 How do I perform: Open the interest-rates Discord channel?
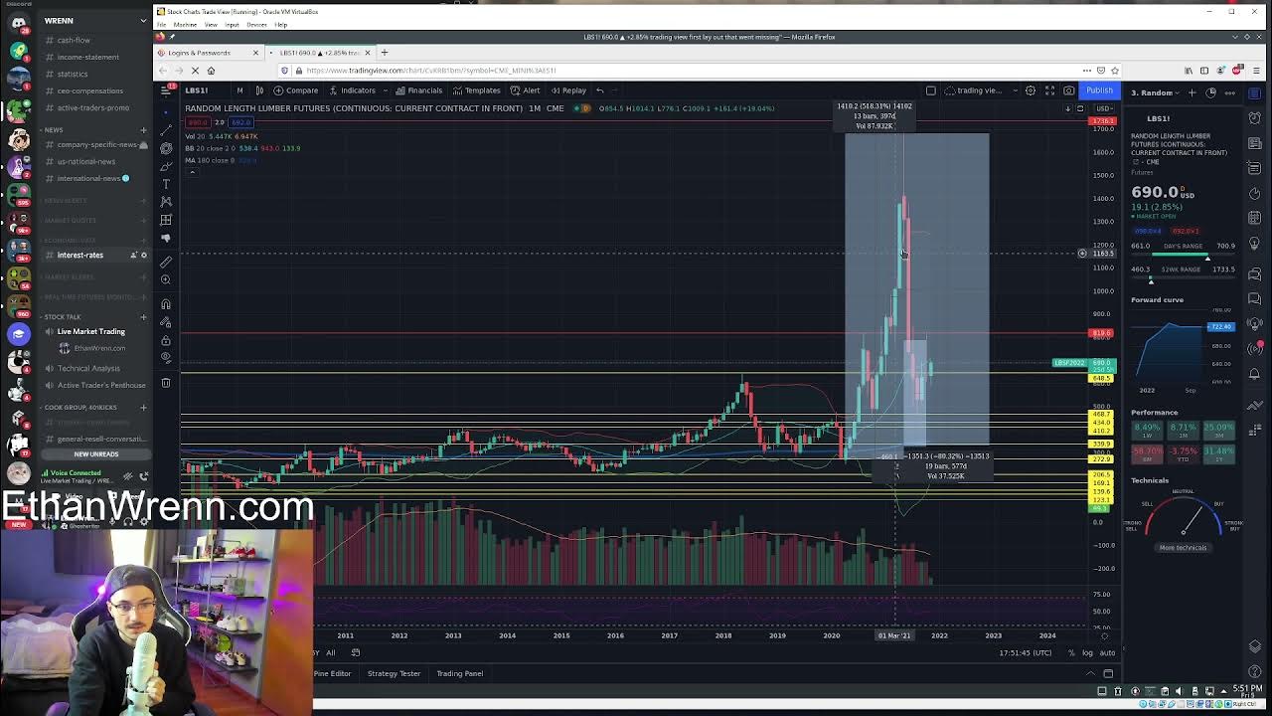click(x=79, y=256)
